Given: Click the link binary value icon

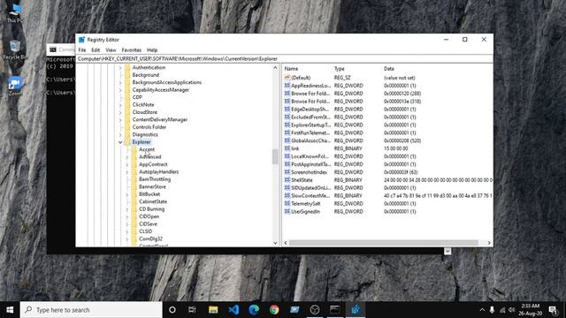Looking at the screenshot, I should (x=287, y=148).
